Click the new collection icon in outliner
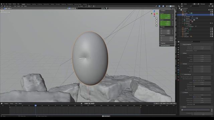Screen dimensions: 214x120 [x=213, y=6]
